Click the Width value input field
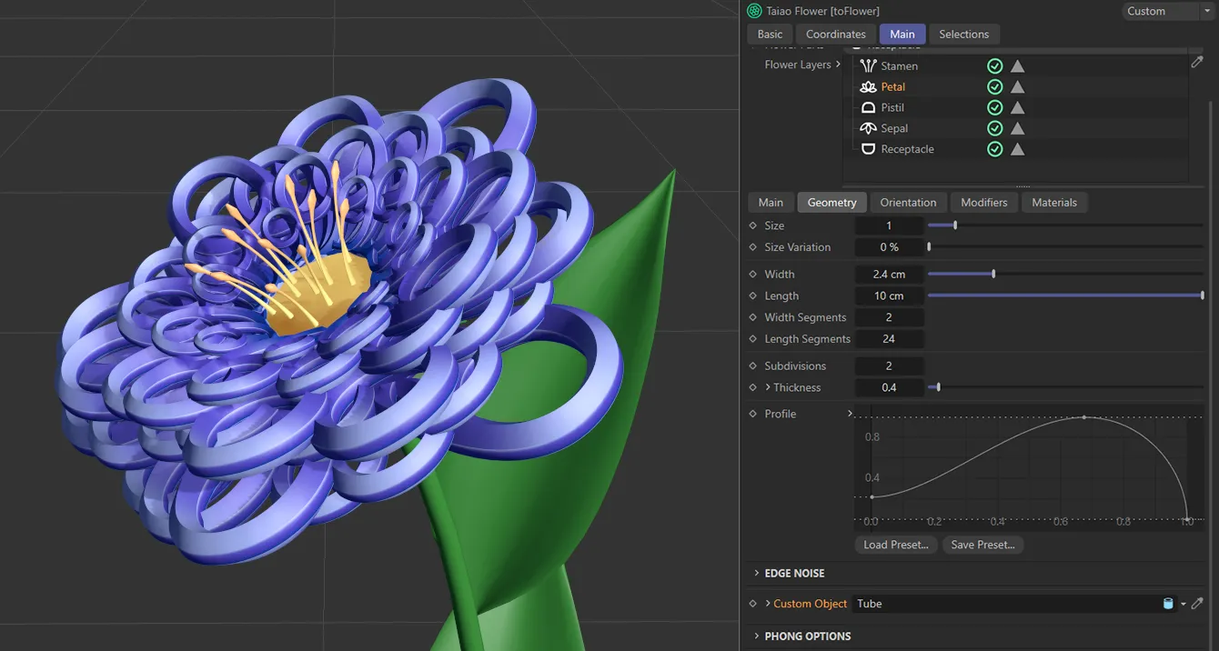1219x651 pixels. (x=889, y=274)
